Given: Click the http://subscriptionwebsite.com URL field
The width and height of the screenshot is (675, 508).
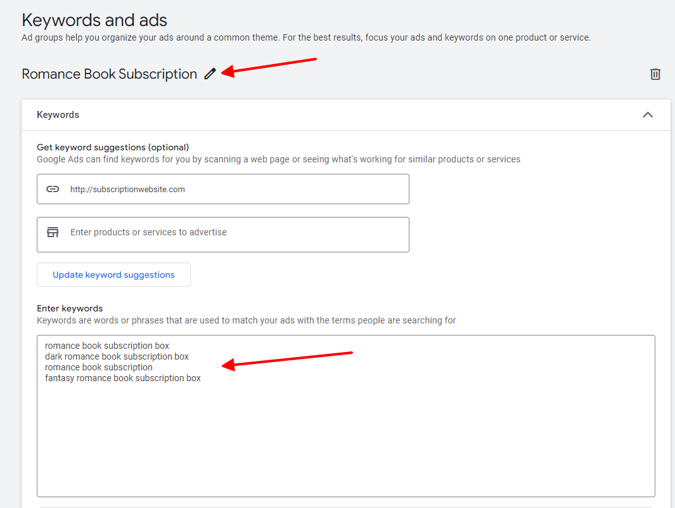Looking at the screenshot, I should [x=223, y=188].
